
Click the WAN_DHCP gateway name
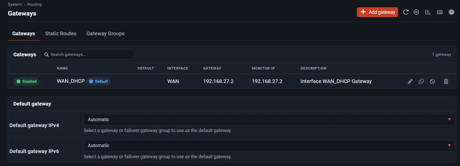click(x=71, y=81)
